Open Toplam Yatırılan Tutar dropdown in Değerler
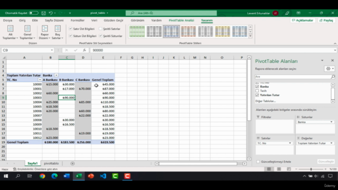 click(x=331, y=143)
